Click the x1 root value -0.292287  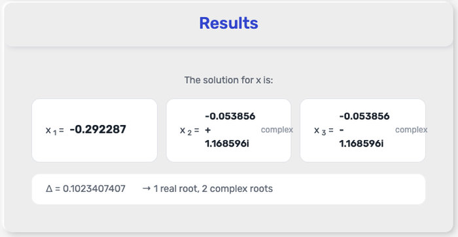98,130
